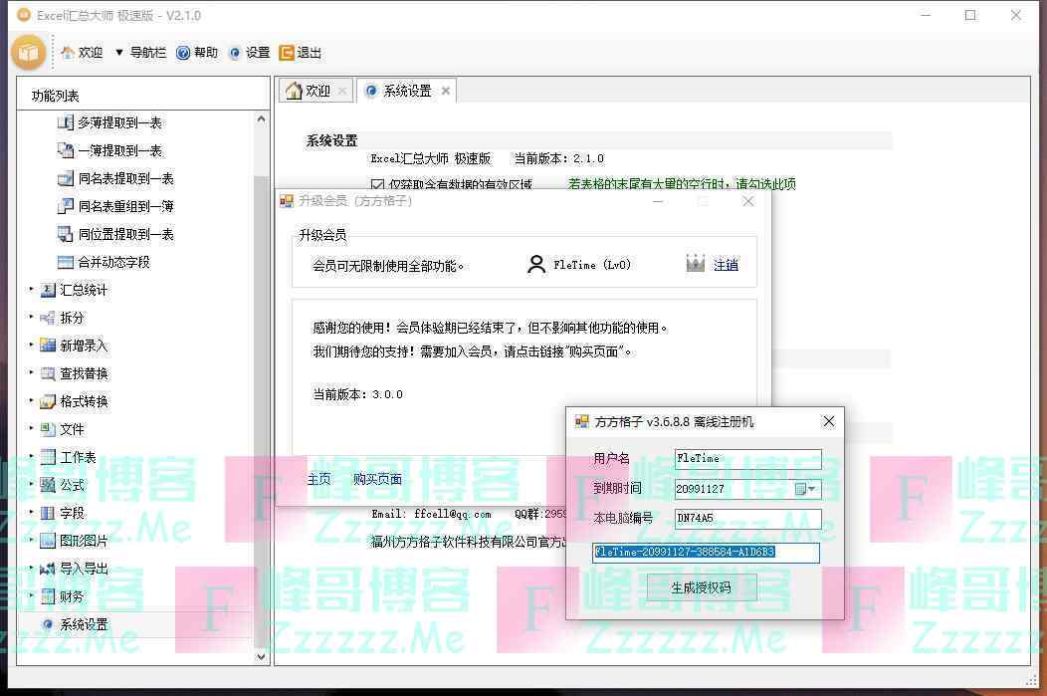The height and width of the screenshot is (696, 1047).
Task: Open the 到期时间 date picker dropdown
Action: click(812, 489)
